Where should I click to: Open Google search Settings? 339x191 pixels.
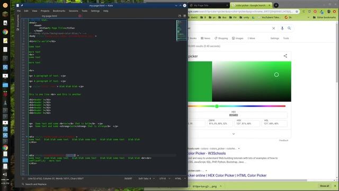(x=275, y=38)
